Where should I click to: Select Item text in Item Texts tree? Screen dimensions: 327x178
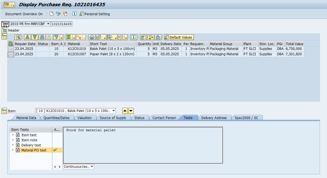(x=29, y=135)
